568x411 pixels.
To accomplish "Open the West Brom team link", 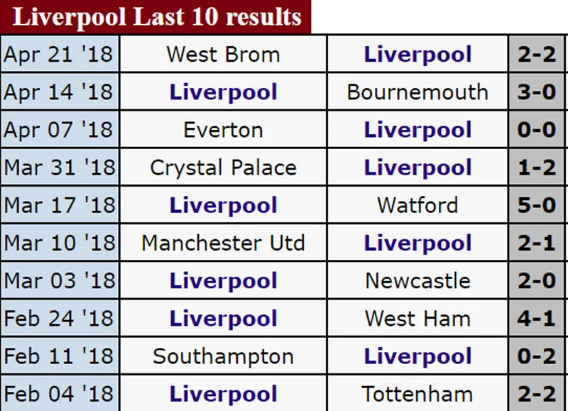I will (223, 55).
